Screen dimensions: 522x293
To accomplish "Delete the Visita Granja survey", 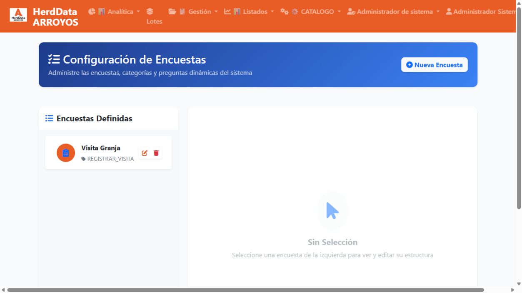I will coord(156,153).
